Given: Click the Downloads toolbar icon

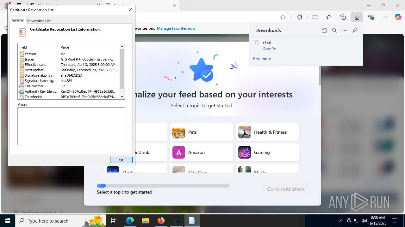Looking at the screenshot, I should [357, 17].
